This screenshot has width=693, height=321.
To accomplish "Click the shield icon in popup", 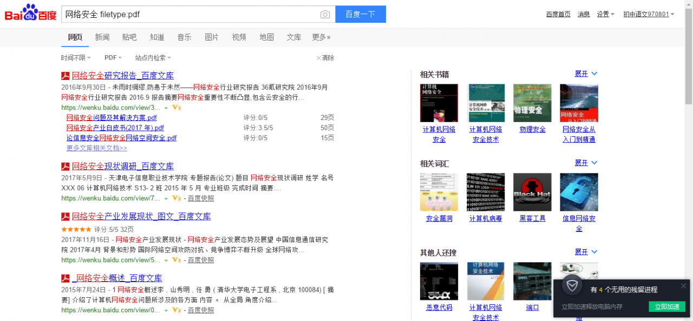I will (x=572, y=285).
